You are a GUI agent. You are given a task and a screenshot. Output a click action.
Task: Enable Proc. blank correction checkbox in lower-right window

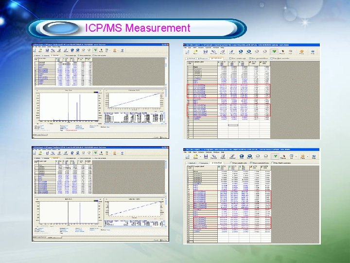272,163
